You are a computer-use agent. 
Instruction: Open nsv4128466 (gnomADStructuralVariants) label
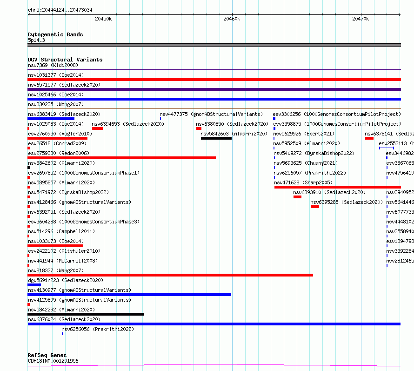click(x=80, y=202)
